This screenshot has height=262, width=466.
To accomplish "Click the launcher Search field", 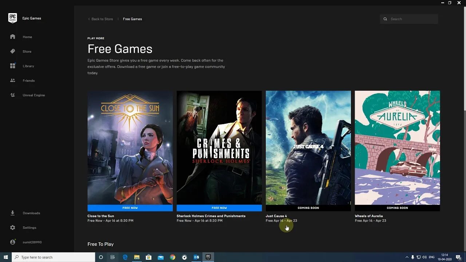I will coord(409,19).
